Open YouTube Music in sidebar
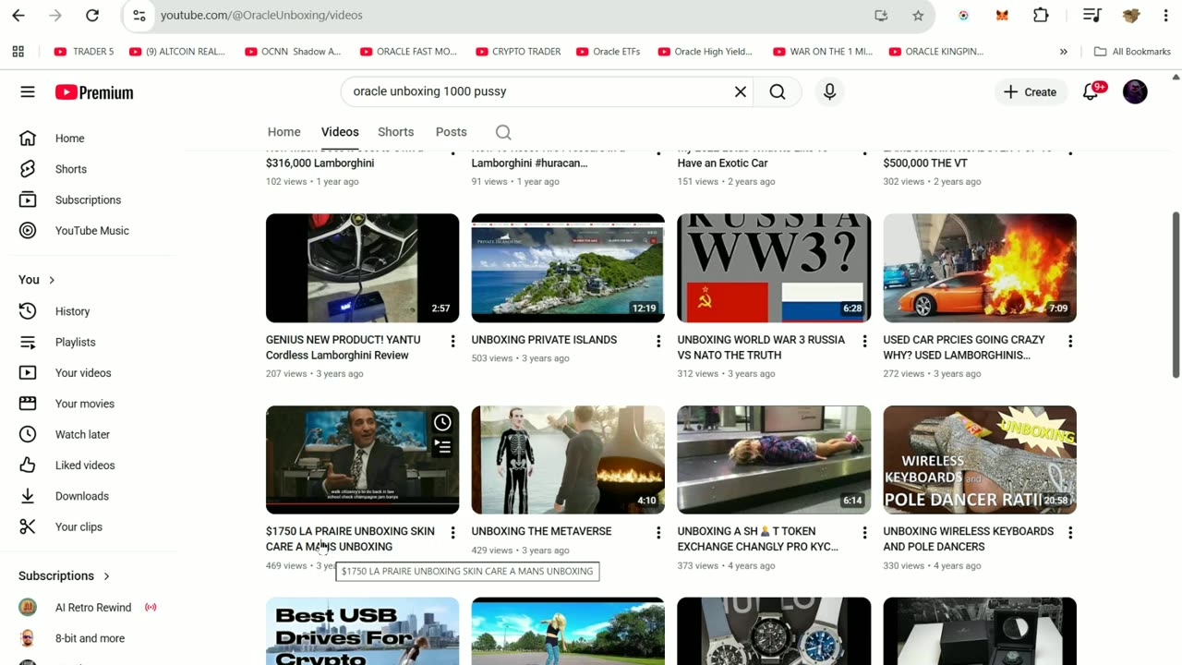The image size is (1182, 665). 92,231
